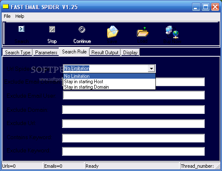The image size is (222, 171).
Task: Click the Contains Keyword label
Action: pos(29,137)
